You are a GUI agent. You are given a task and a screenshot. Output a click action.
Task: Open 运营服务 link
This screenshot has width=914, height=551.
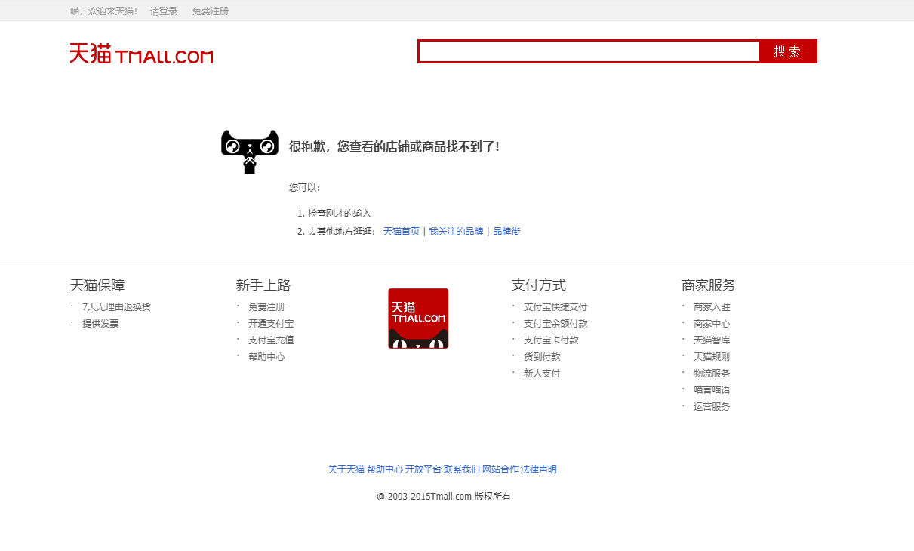tap(712, 407)
